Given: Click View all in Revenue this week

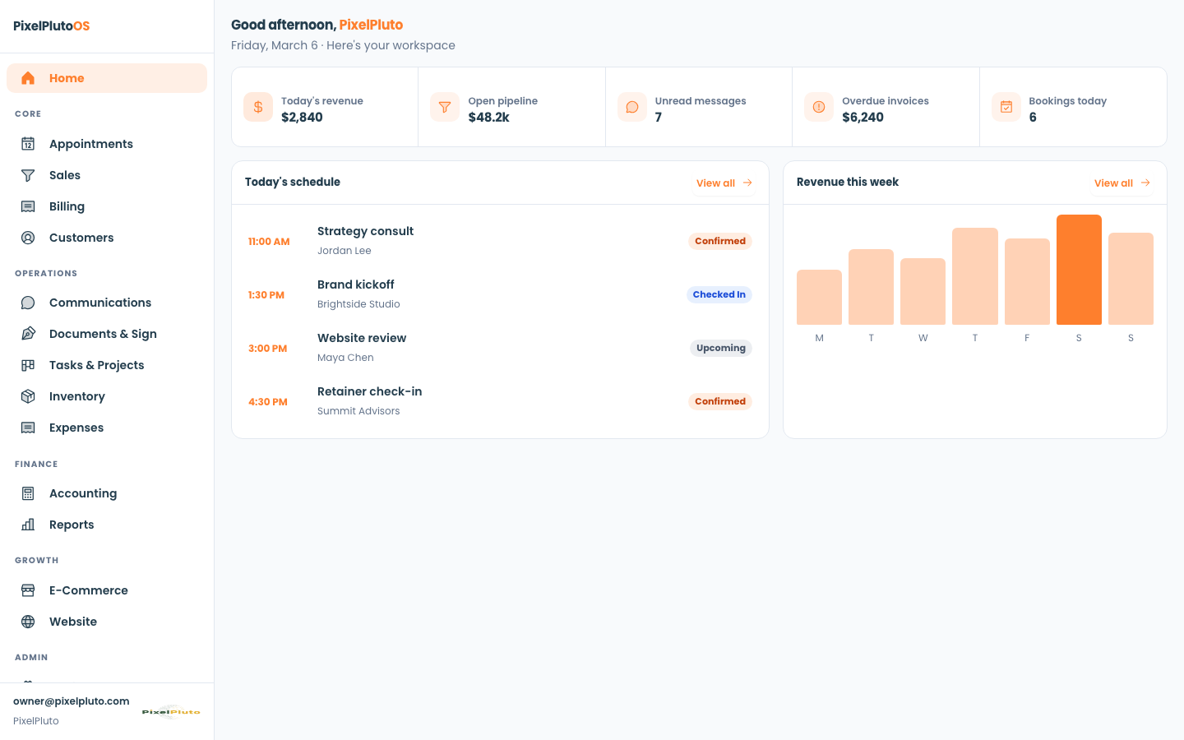Looking at the screenshot, I should pyautogui.click(x=1122, y=183).
